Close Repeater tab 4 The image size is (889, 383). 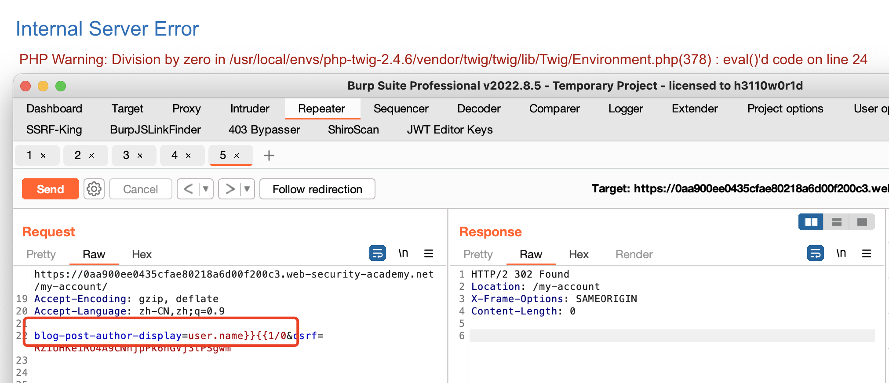tap(188, 155)
